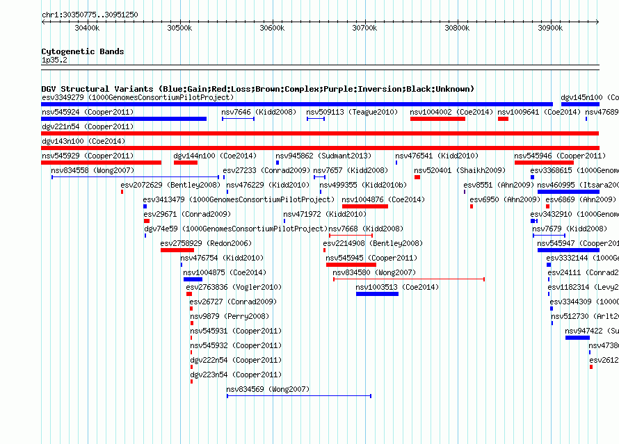
Task: Open nsv545946 (Cooper2011) variant label
Action: 560,156
